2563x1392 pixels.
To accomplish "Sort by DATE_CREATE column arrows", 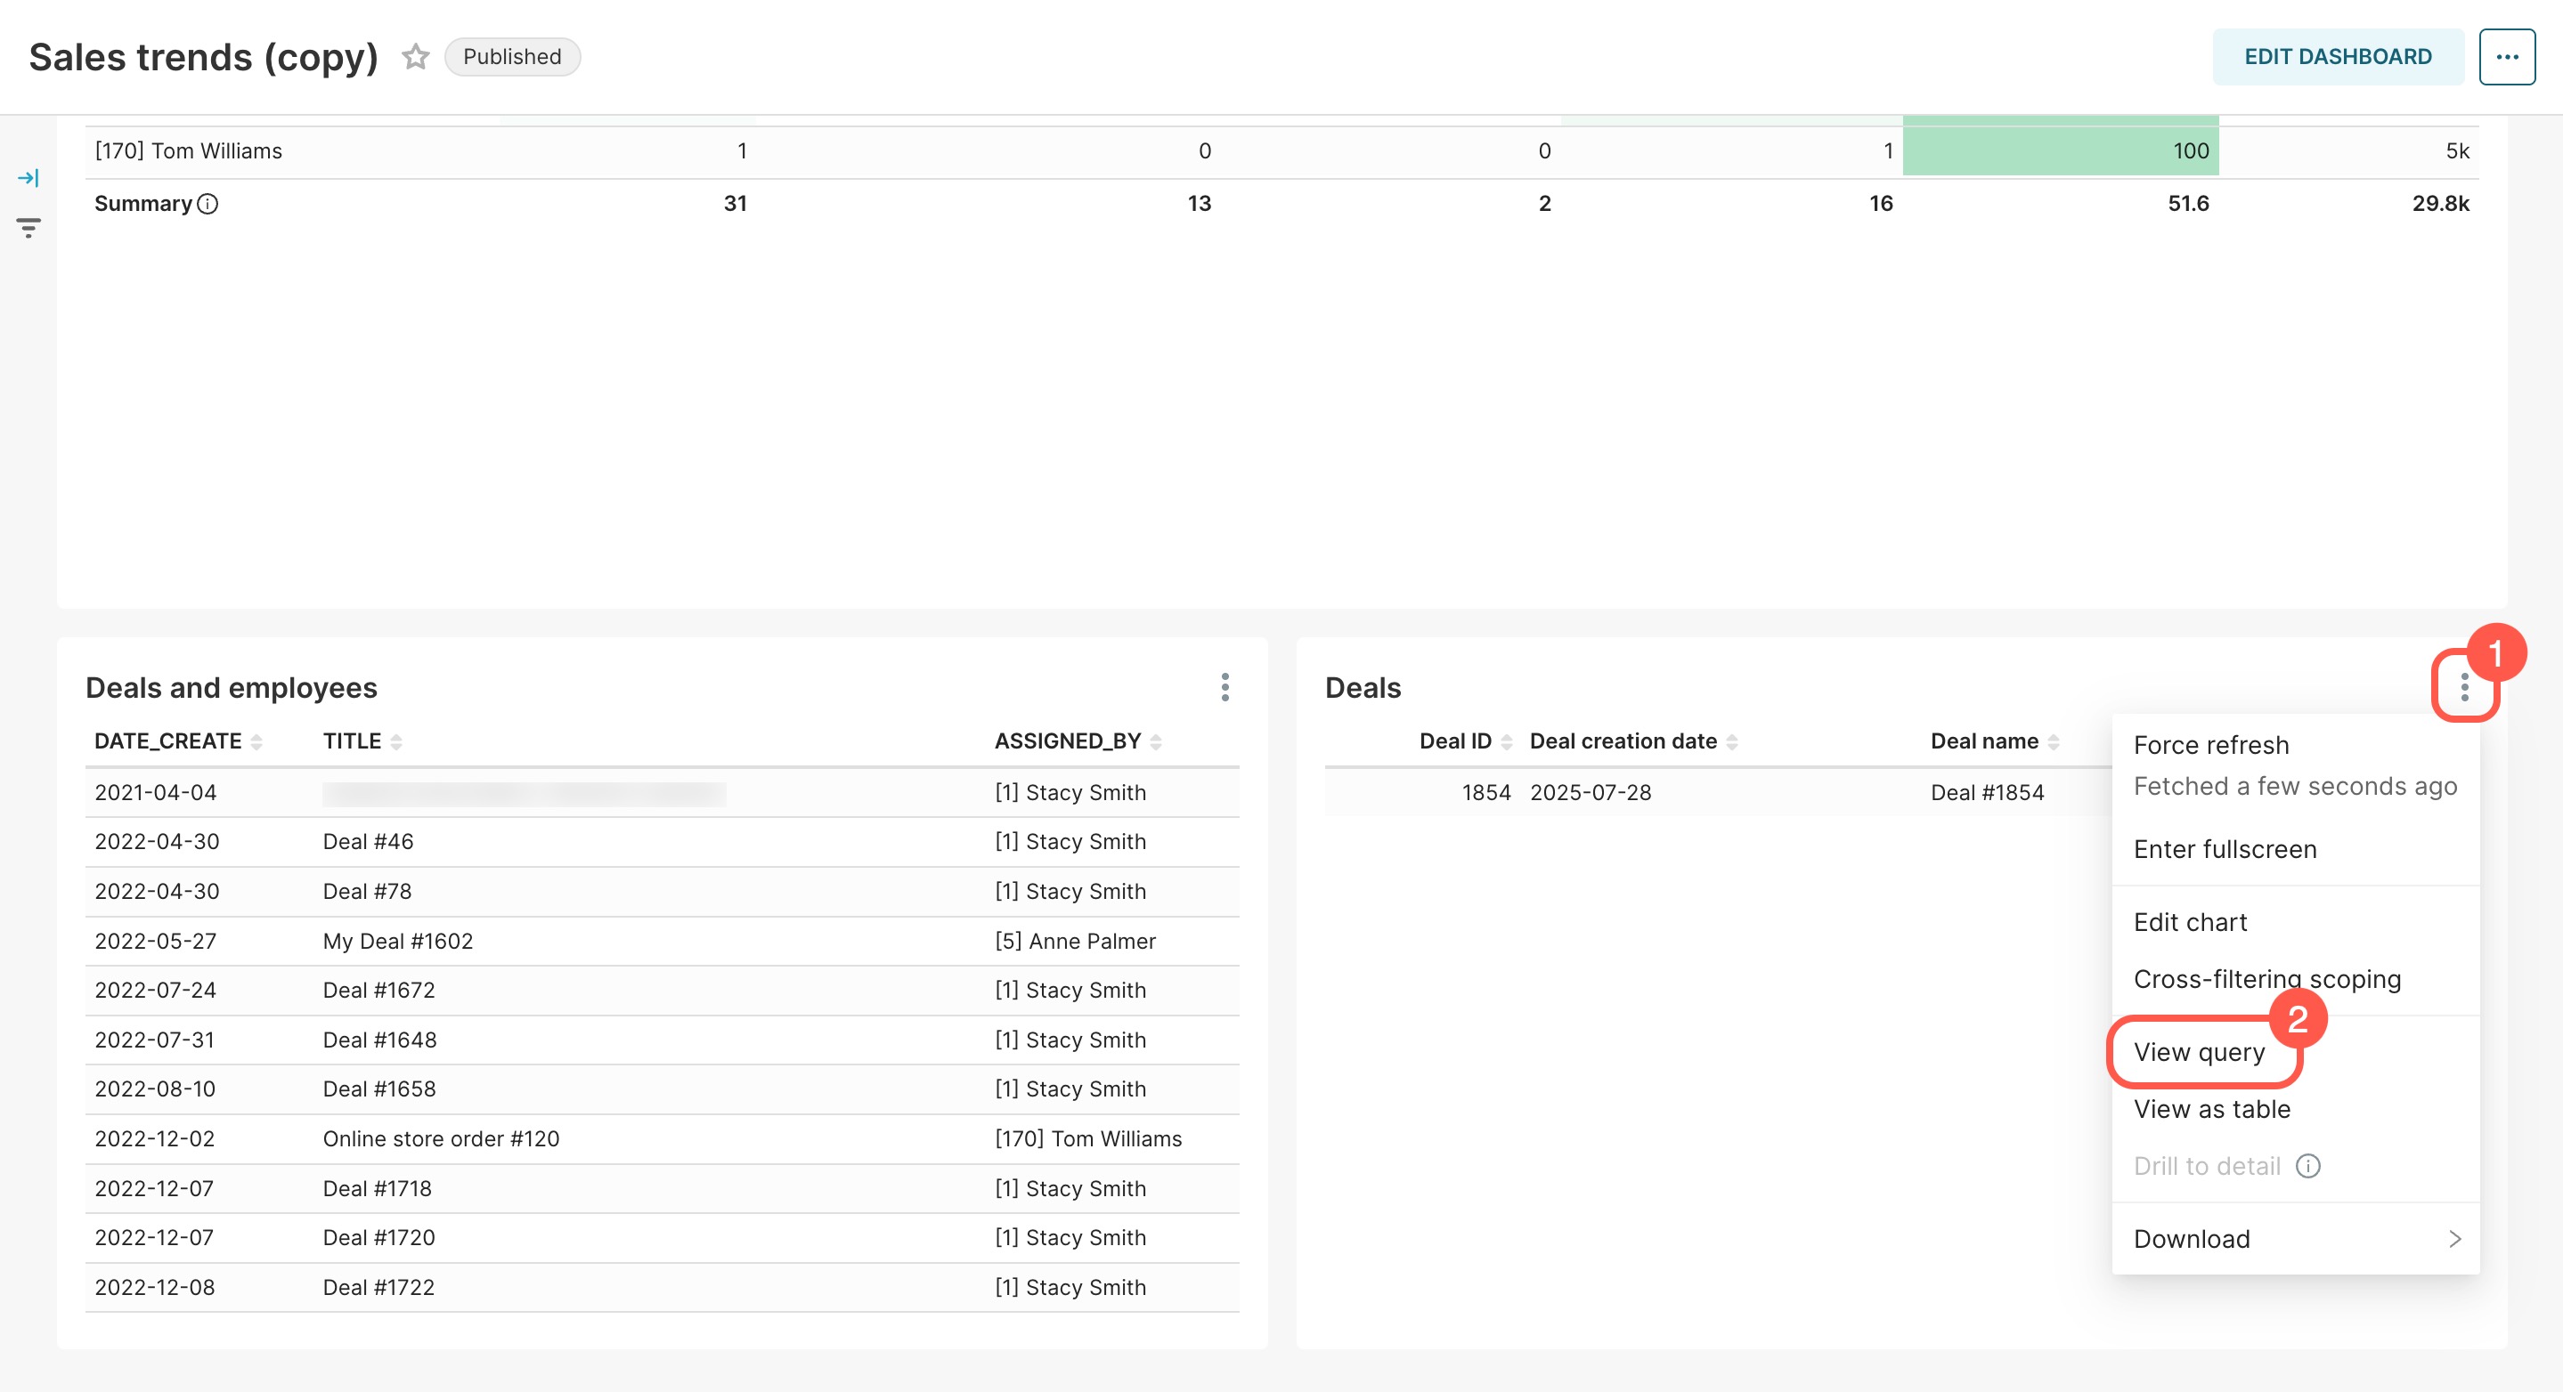I will [x=256, y=741].
